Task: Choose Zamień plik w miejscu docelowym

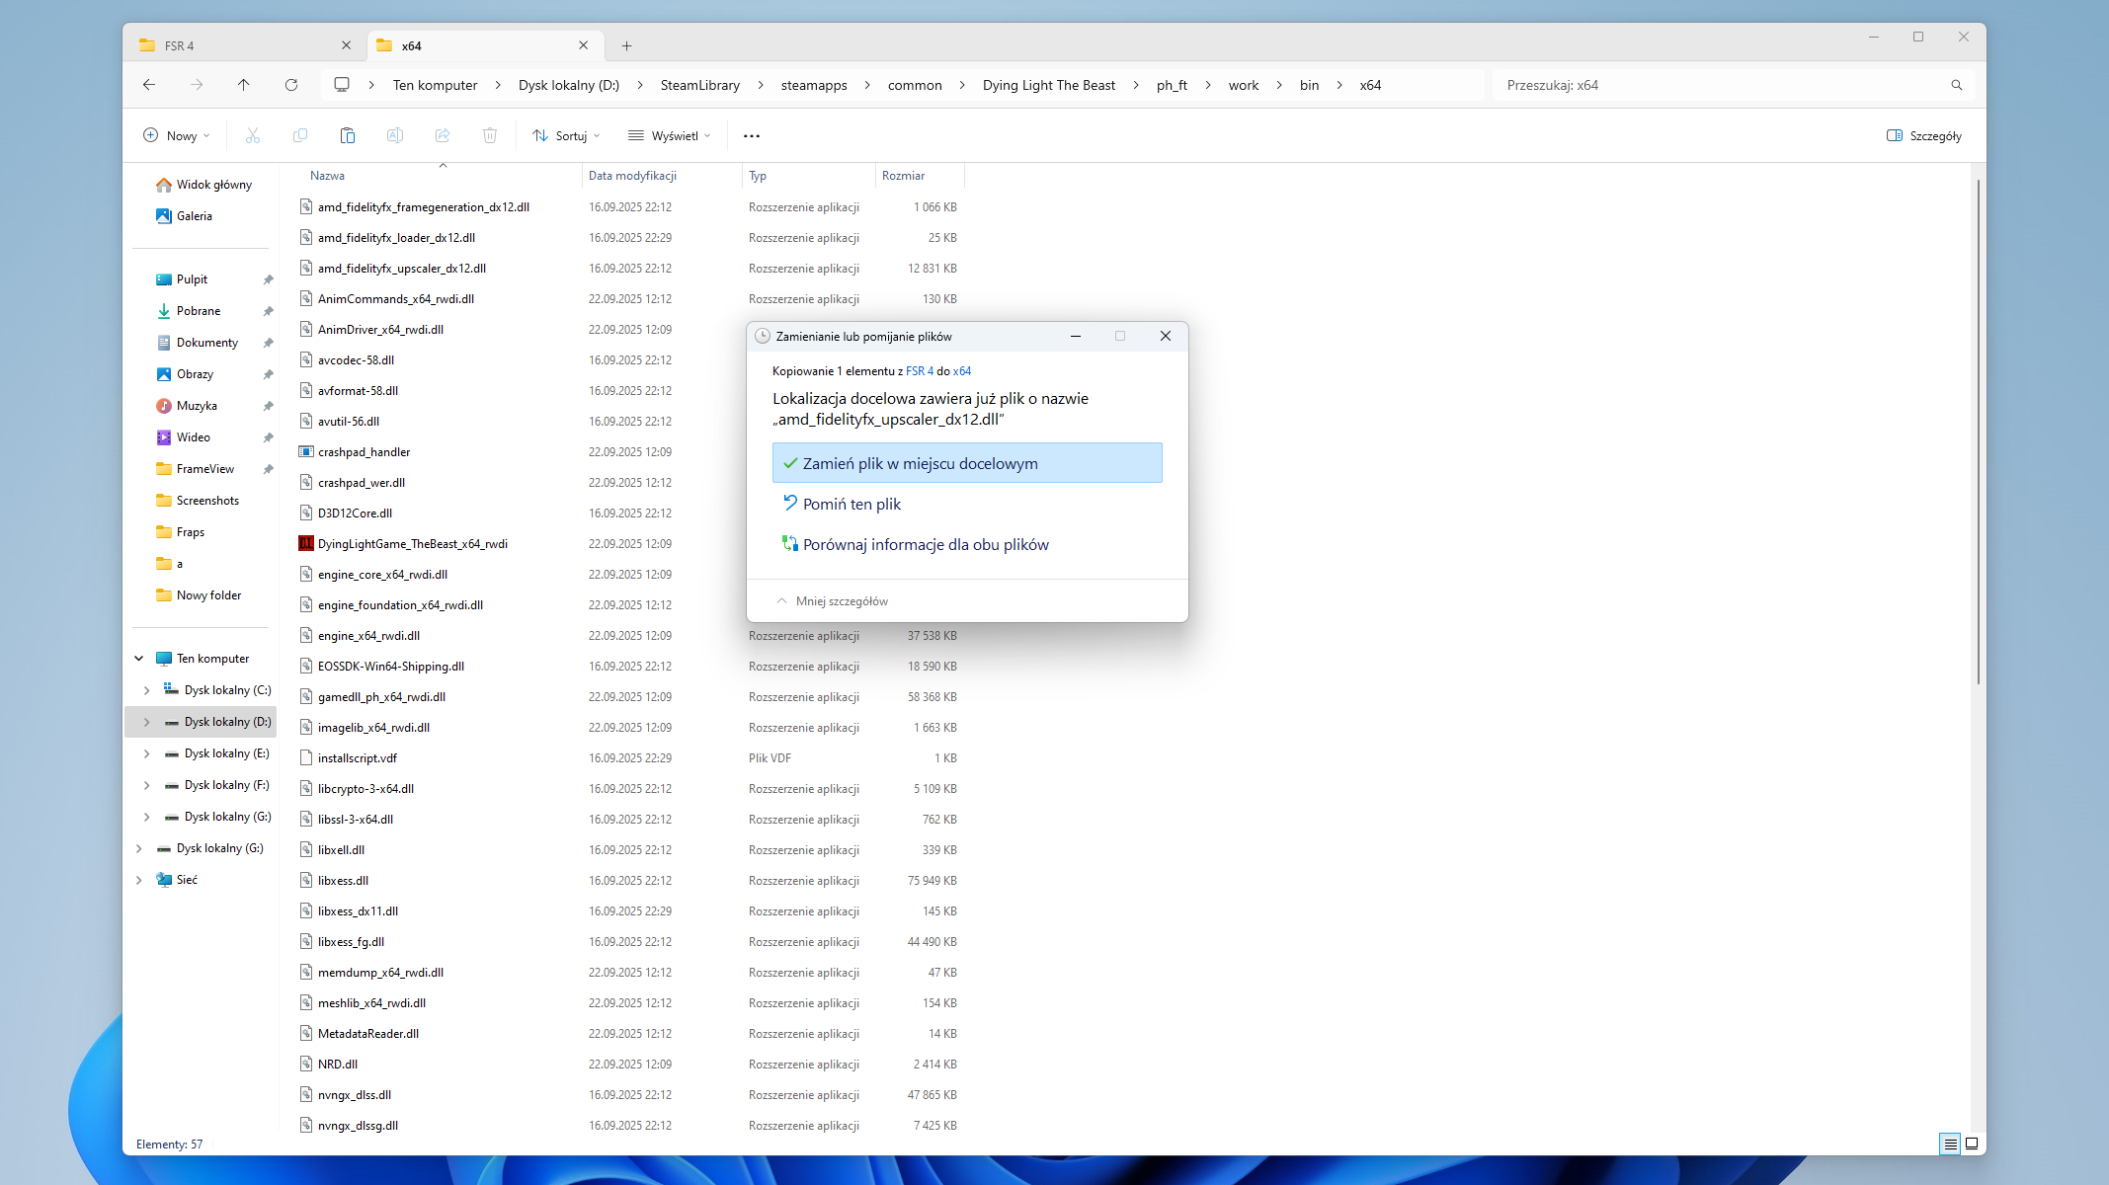Action: click(x=967, y=463)
